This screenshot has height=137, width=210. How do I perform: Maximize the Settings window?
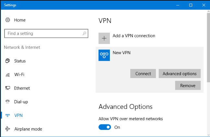[191, 5]
